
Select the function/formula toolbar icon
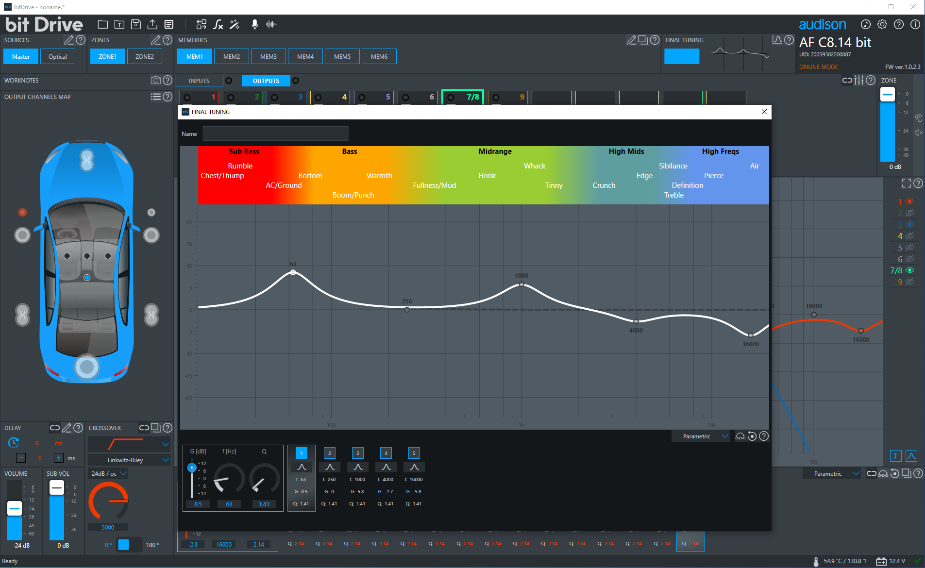tap(218, 24)
